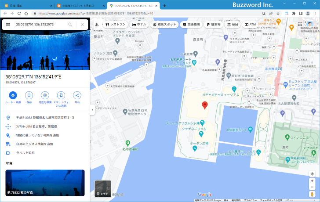Click the add label row
This screenshot has height=202, width=320.
(45, 153)
